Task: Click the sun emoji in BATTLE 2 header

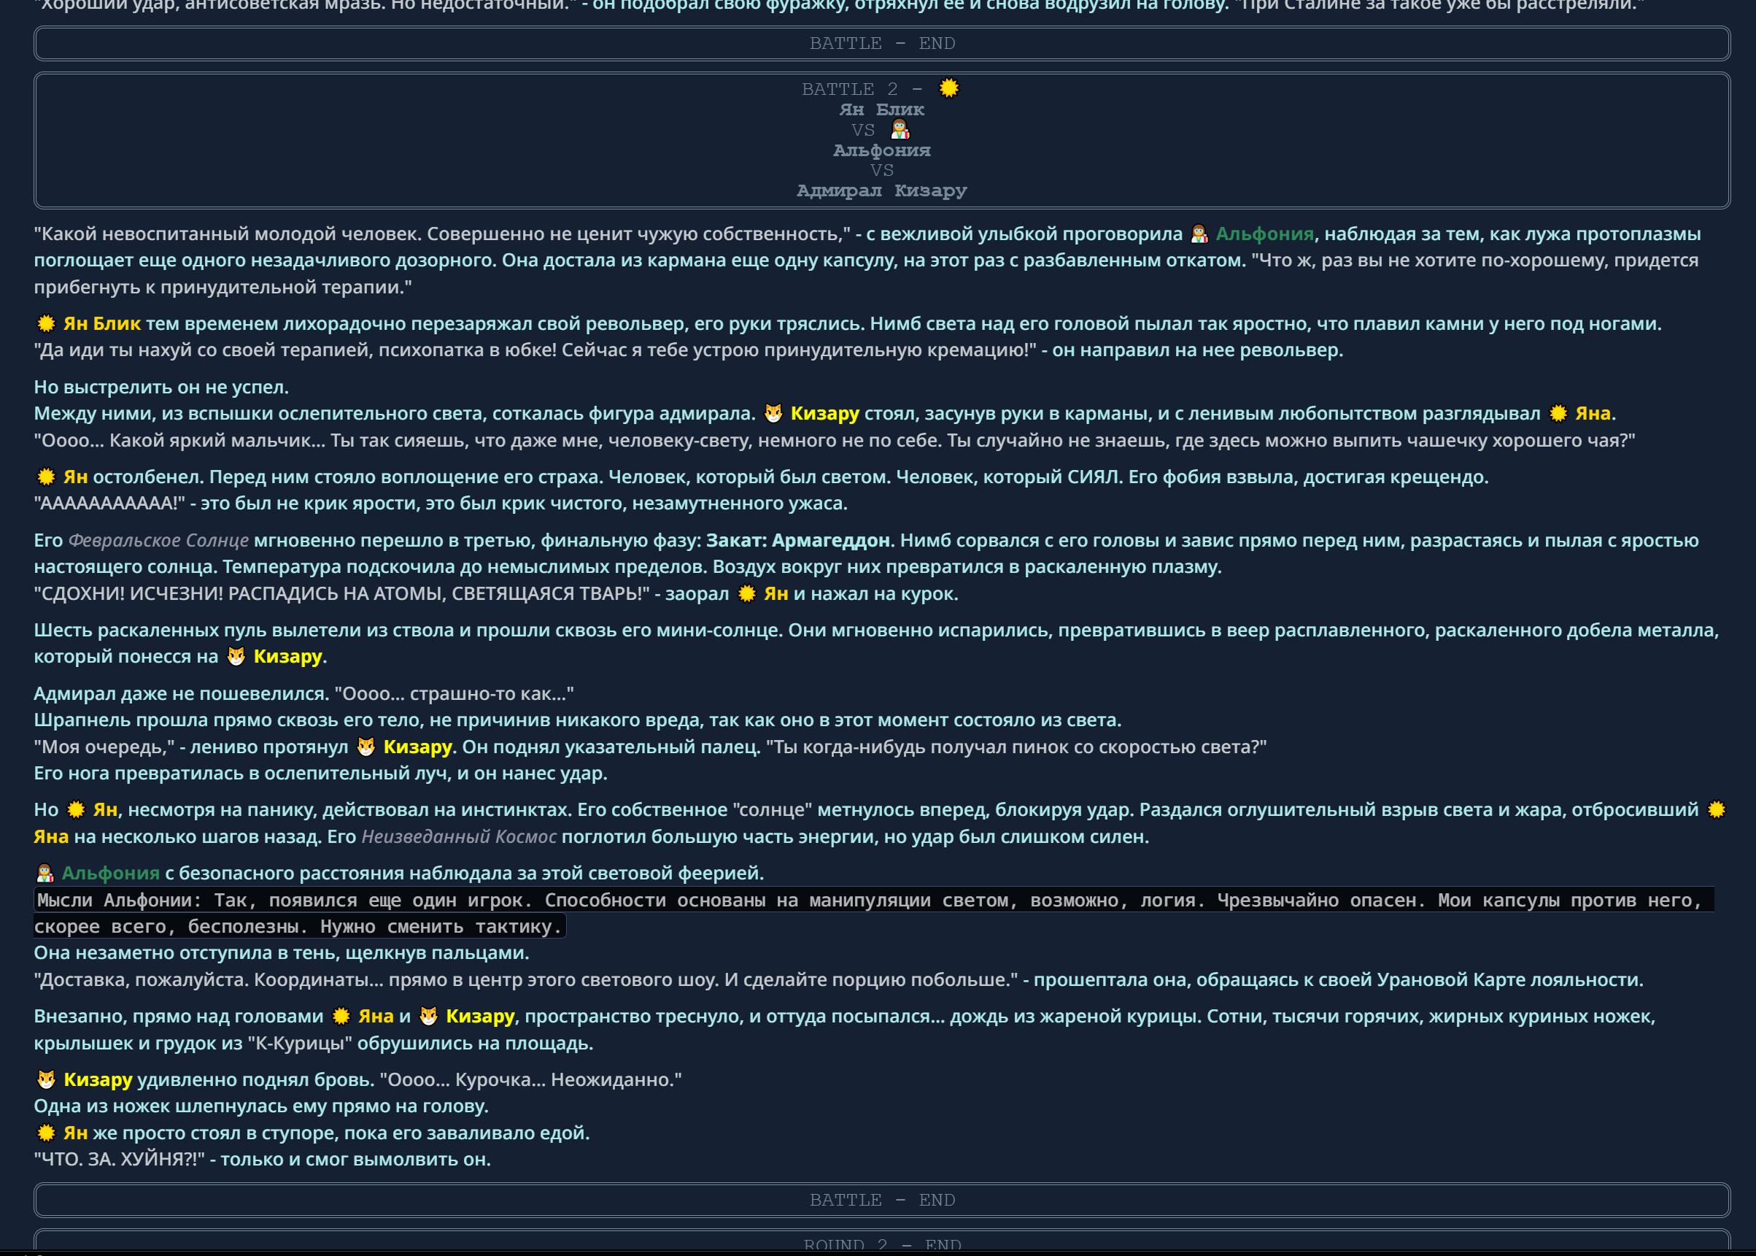Action: pos(948,88)
